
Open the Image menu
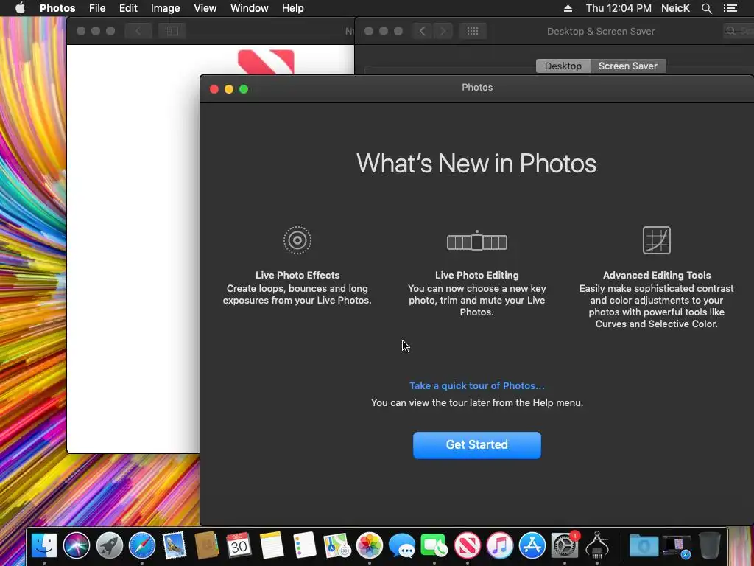click(165, 8)
